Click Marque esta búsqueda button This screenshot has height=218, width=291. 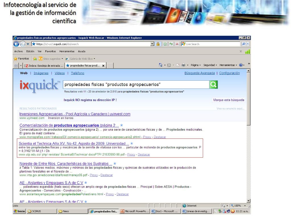point(229,100)
